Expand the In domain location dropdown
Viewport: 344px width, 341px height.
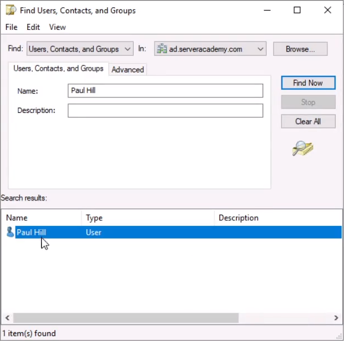click(x=261, y=49)
